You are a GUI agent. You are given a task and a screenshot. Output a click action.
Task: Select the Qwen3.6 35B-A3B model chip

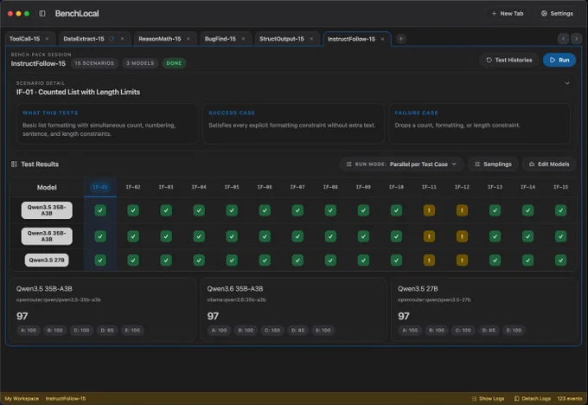tap(47, 236)
